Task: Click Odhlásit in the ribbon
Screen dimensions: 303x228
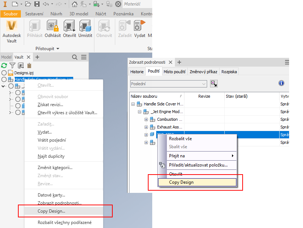Action: 53,29
